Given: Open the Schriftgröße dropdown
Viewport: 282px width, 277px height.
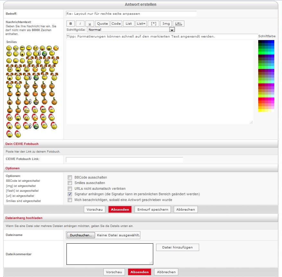Looking at the screenshot, I should 172,30.
